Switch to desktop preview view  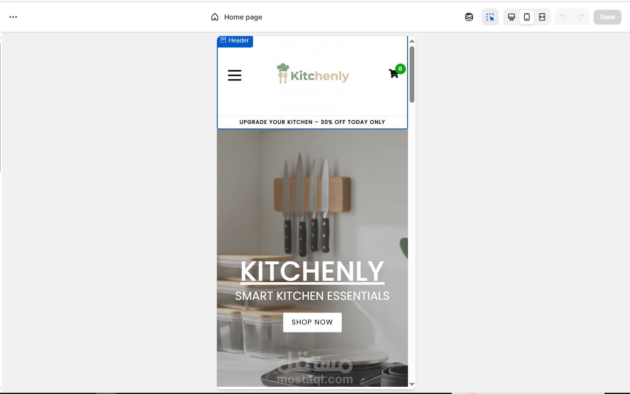512,17
